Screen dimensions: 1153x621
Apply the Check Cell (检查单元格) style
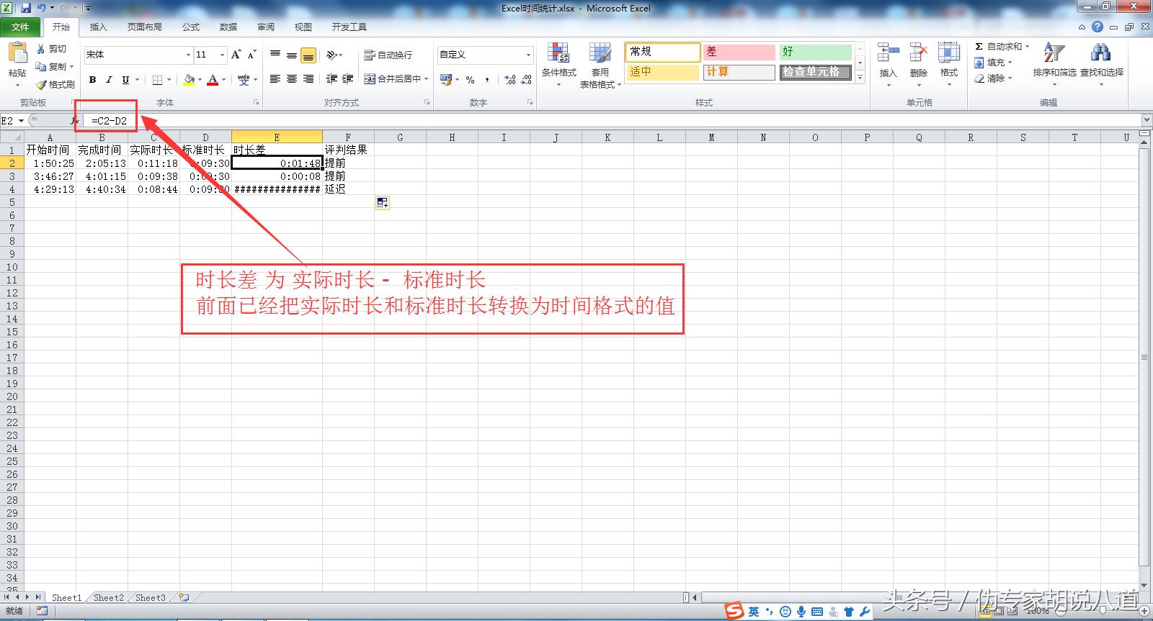(x=816, y=72)
